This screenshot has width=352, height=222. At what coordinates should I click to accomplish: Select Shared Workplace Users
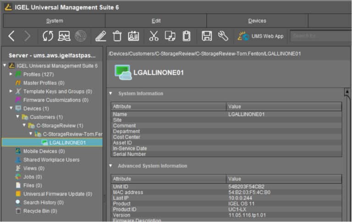[51, 160]
